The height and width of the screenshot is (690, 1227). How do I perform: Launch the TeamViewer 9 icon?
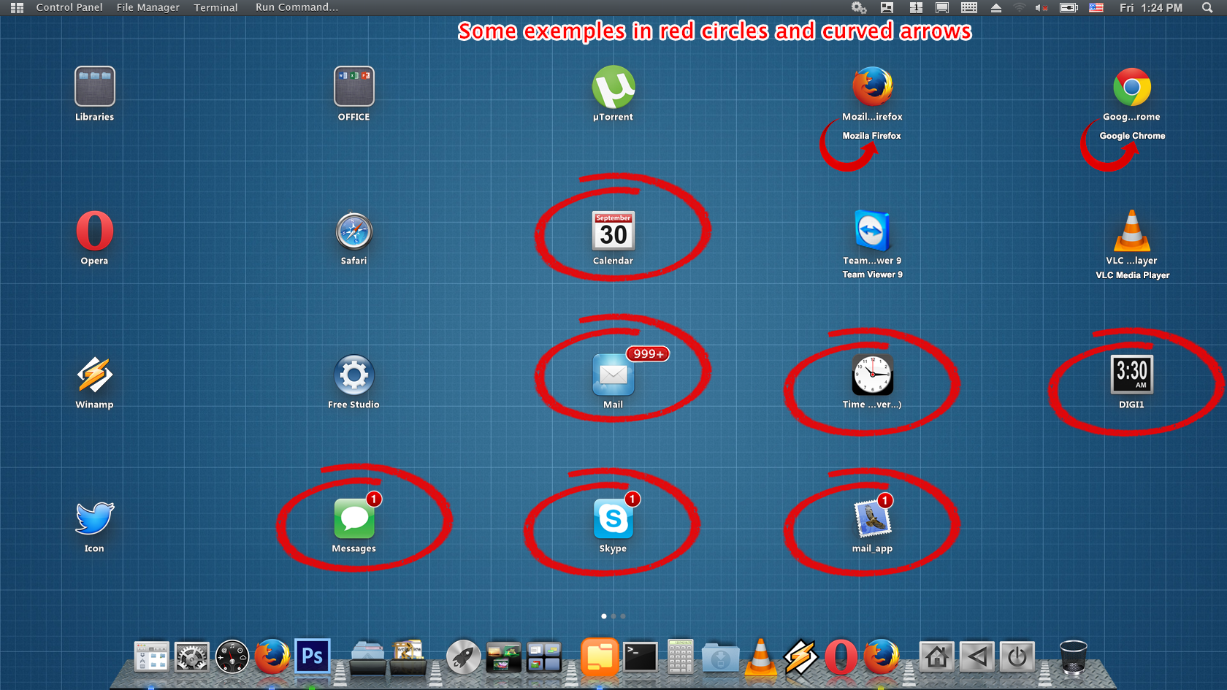pyautogui.click(x=872, y=231)
